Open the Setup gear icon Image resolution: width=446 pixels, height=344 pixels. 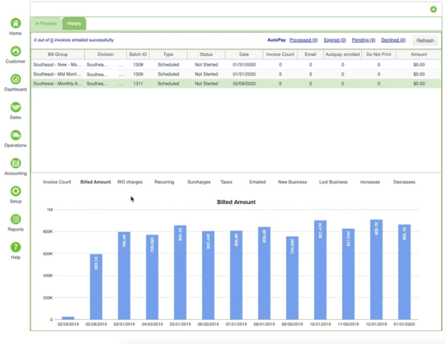point(16,191)
